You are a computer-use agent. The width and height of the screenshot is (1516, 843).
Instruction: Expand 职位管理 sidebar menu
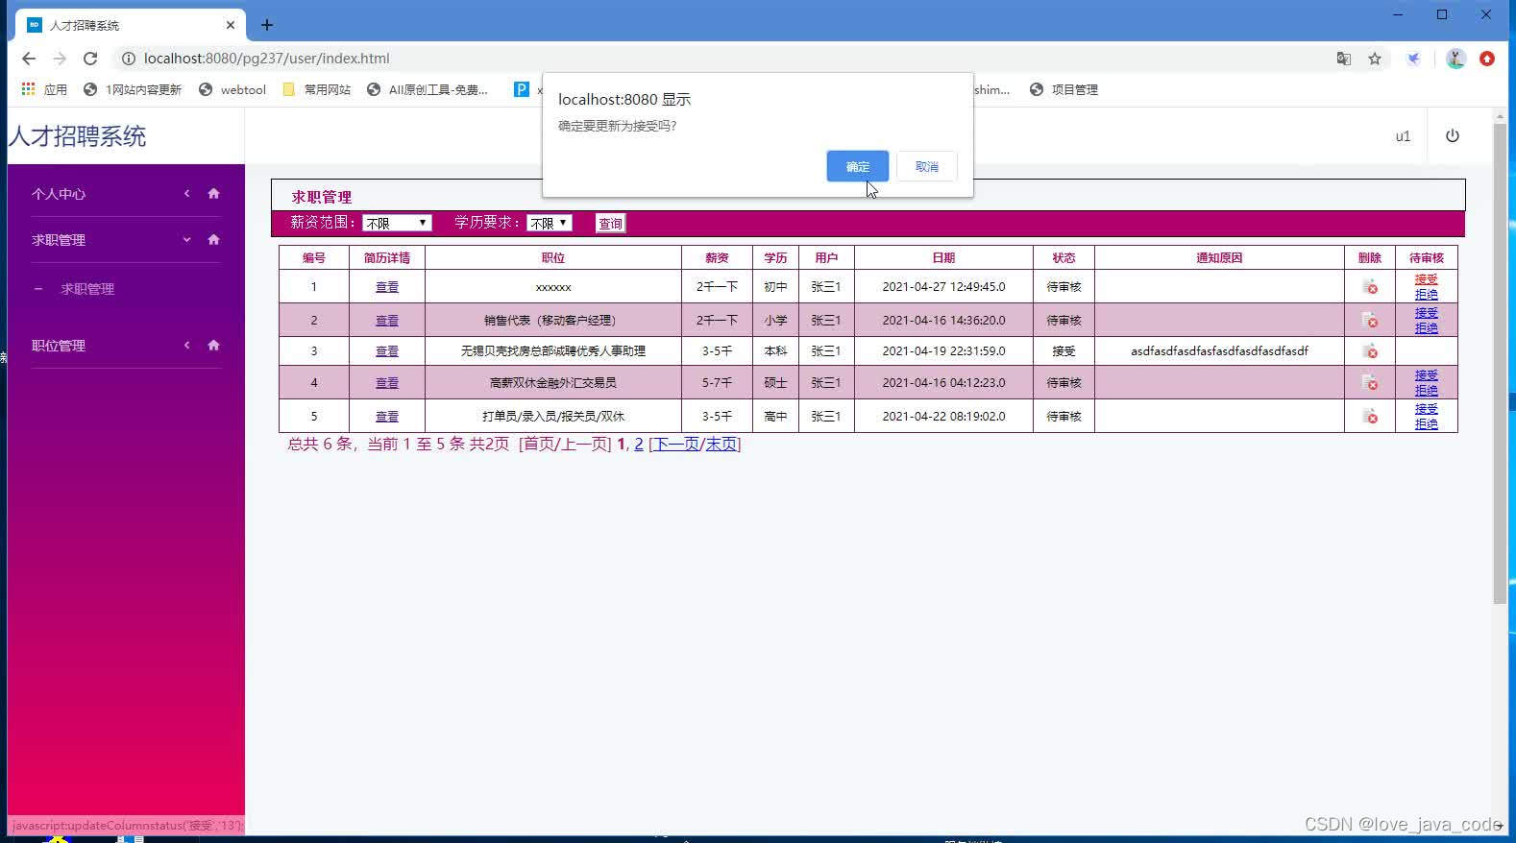click(59, 346)
